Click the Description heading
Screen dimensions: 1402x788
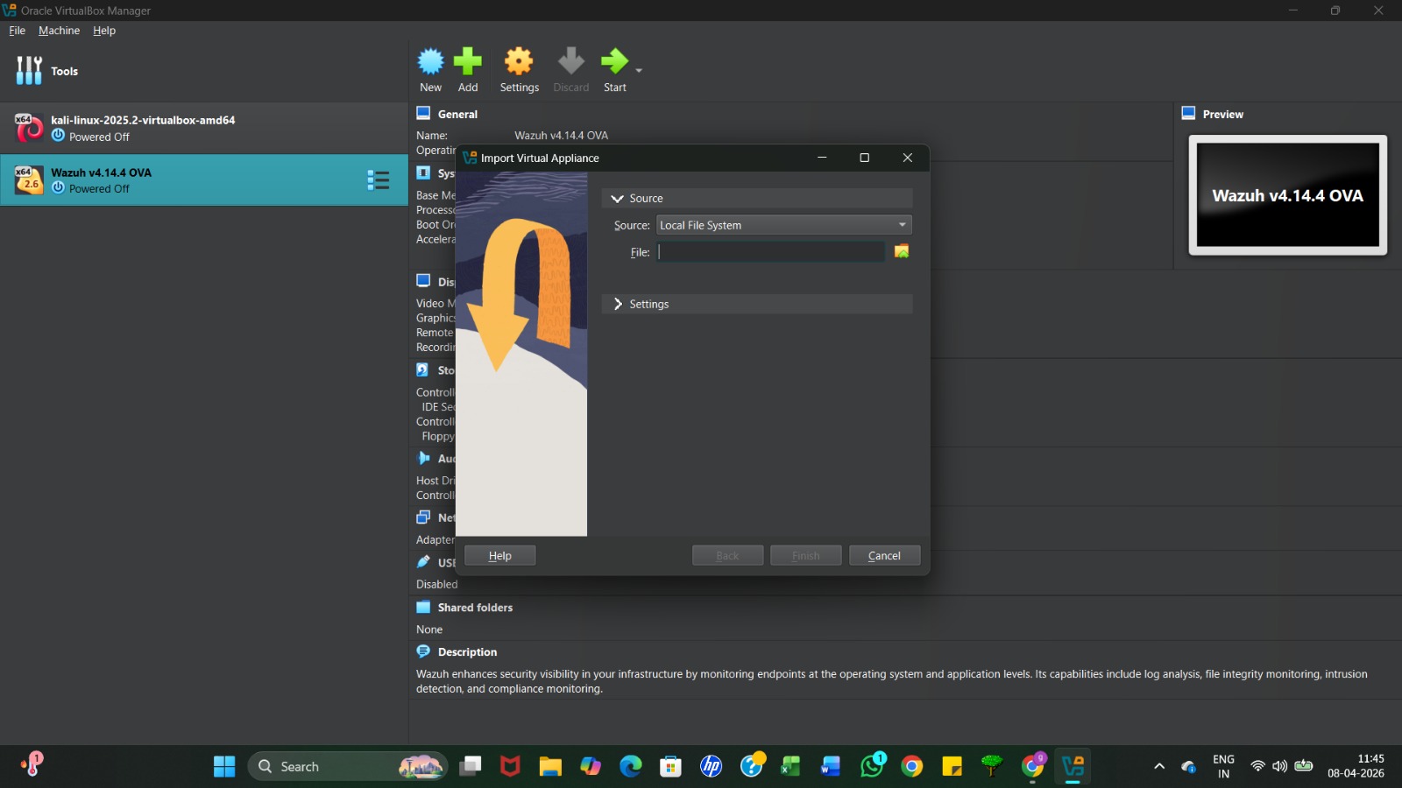[467, 652]
